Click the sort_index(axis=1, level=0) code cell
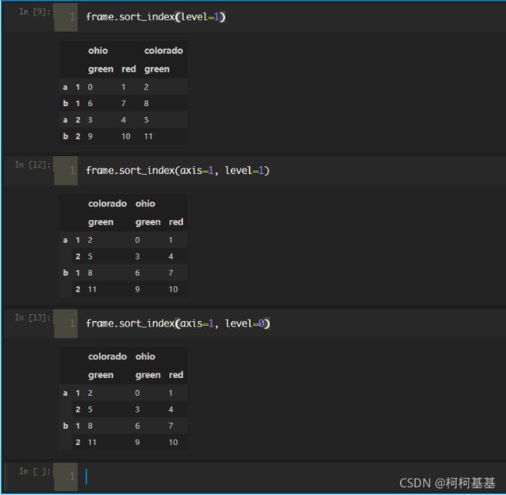The image size is (506, 495). (177, 324)
